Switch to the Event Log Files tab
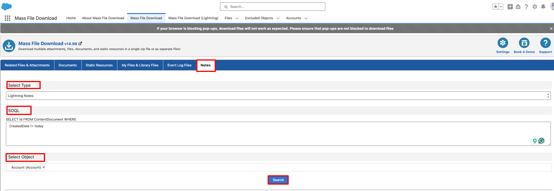Viewport: 554px width, 191px height. [179, 65]
